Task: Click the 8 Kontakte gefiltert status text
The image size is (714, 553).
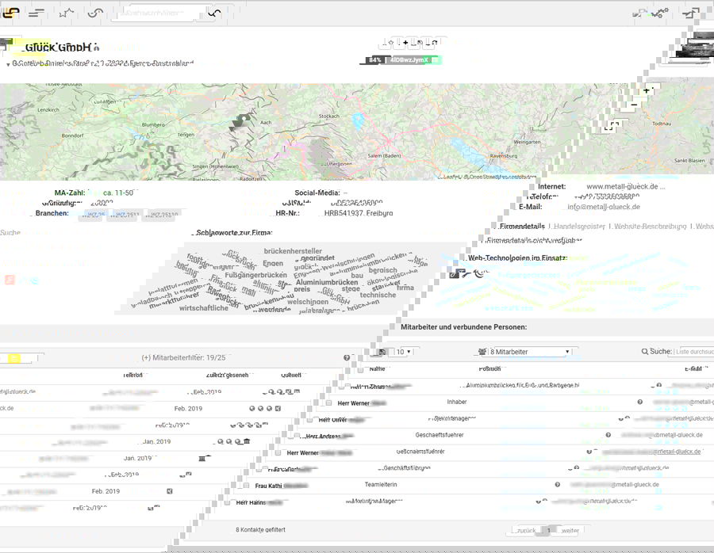Action: (x=260, y=530)
